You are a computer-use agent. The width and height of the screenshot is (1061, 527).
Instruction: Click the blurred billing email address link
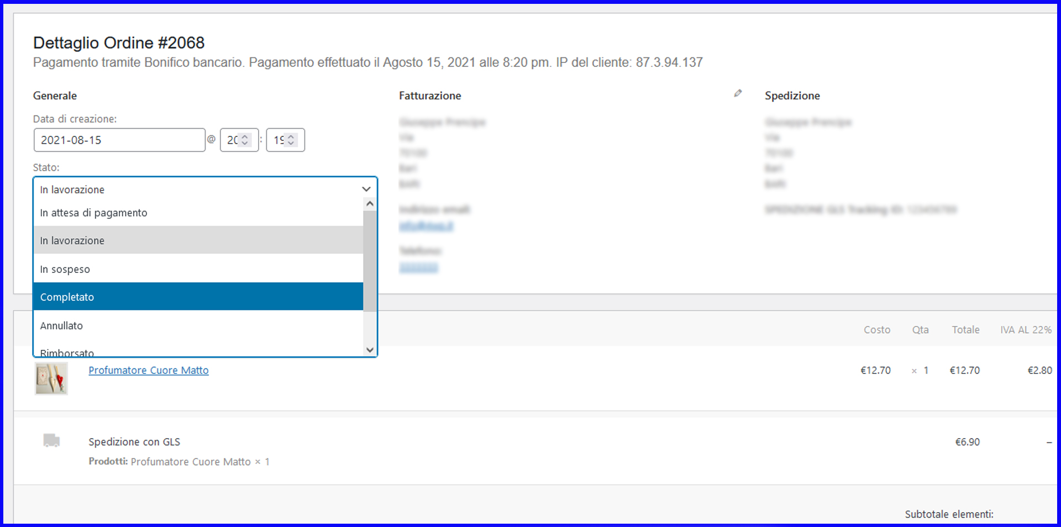[426, 226]
